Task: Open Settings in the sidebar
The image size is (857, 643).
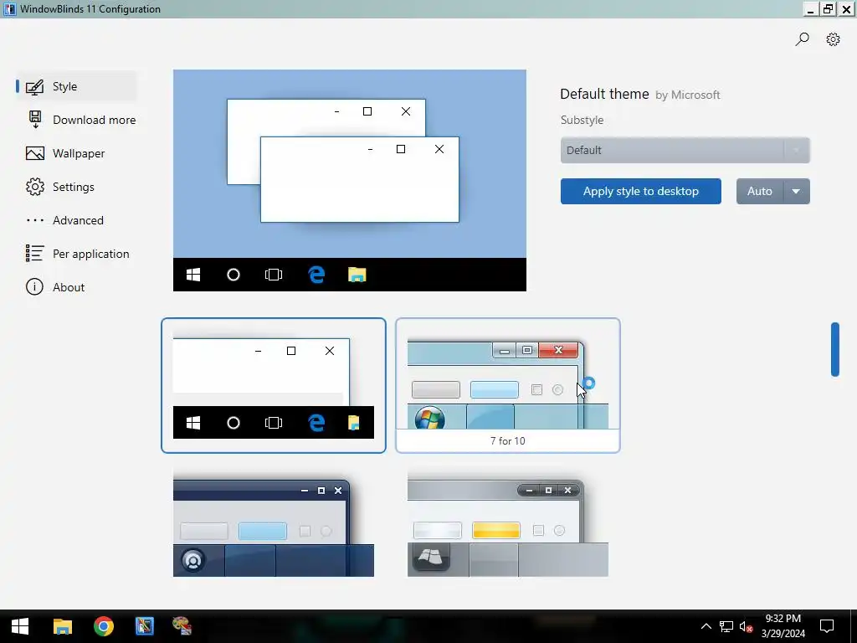Action: (x=74, y=187)
